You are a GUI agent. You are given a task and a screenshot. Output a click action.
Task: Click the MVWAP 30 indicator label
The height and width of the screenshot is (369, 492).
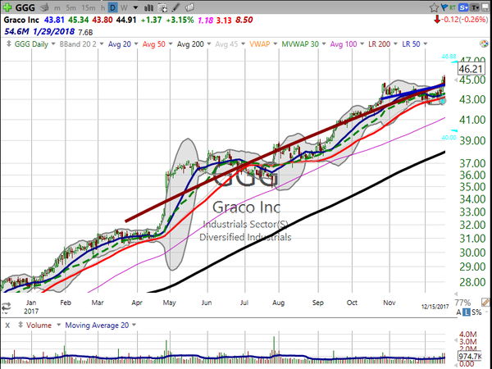click(300, 44)
